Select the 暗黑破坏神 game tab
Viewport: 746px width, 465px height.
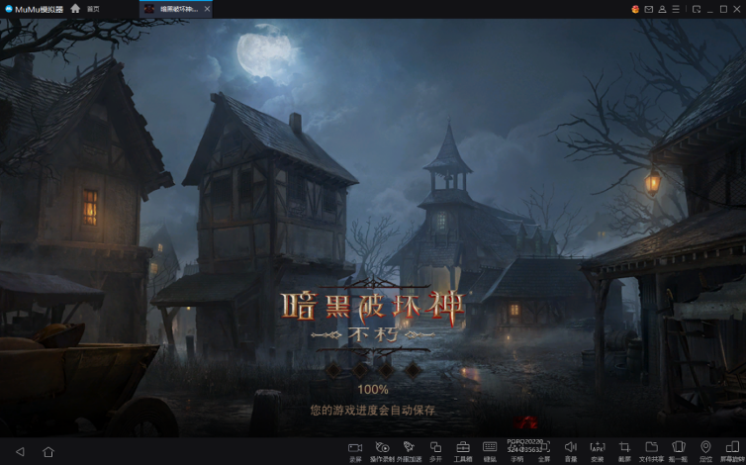coord(173,9)
